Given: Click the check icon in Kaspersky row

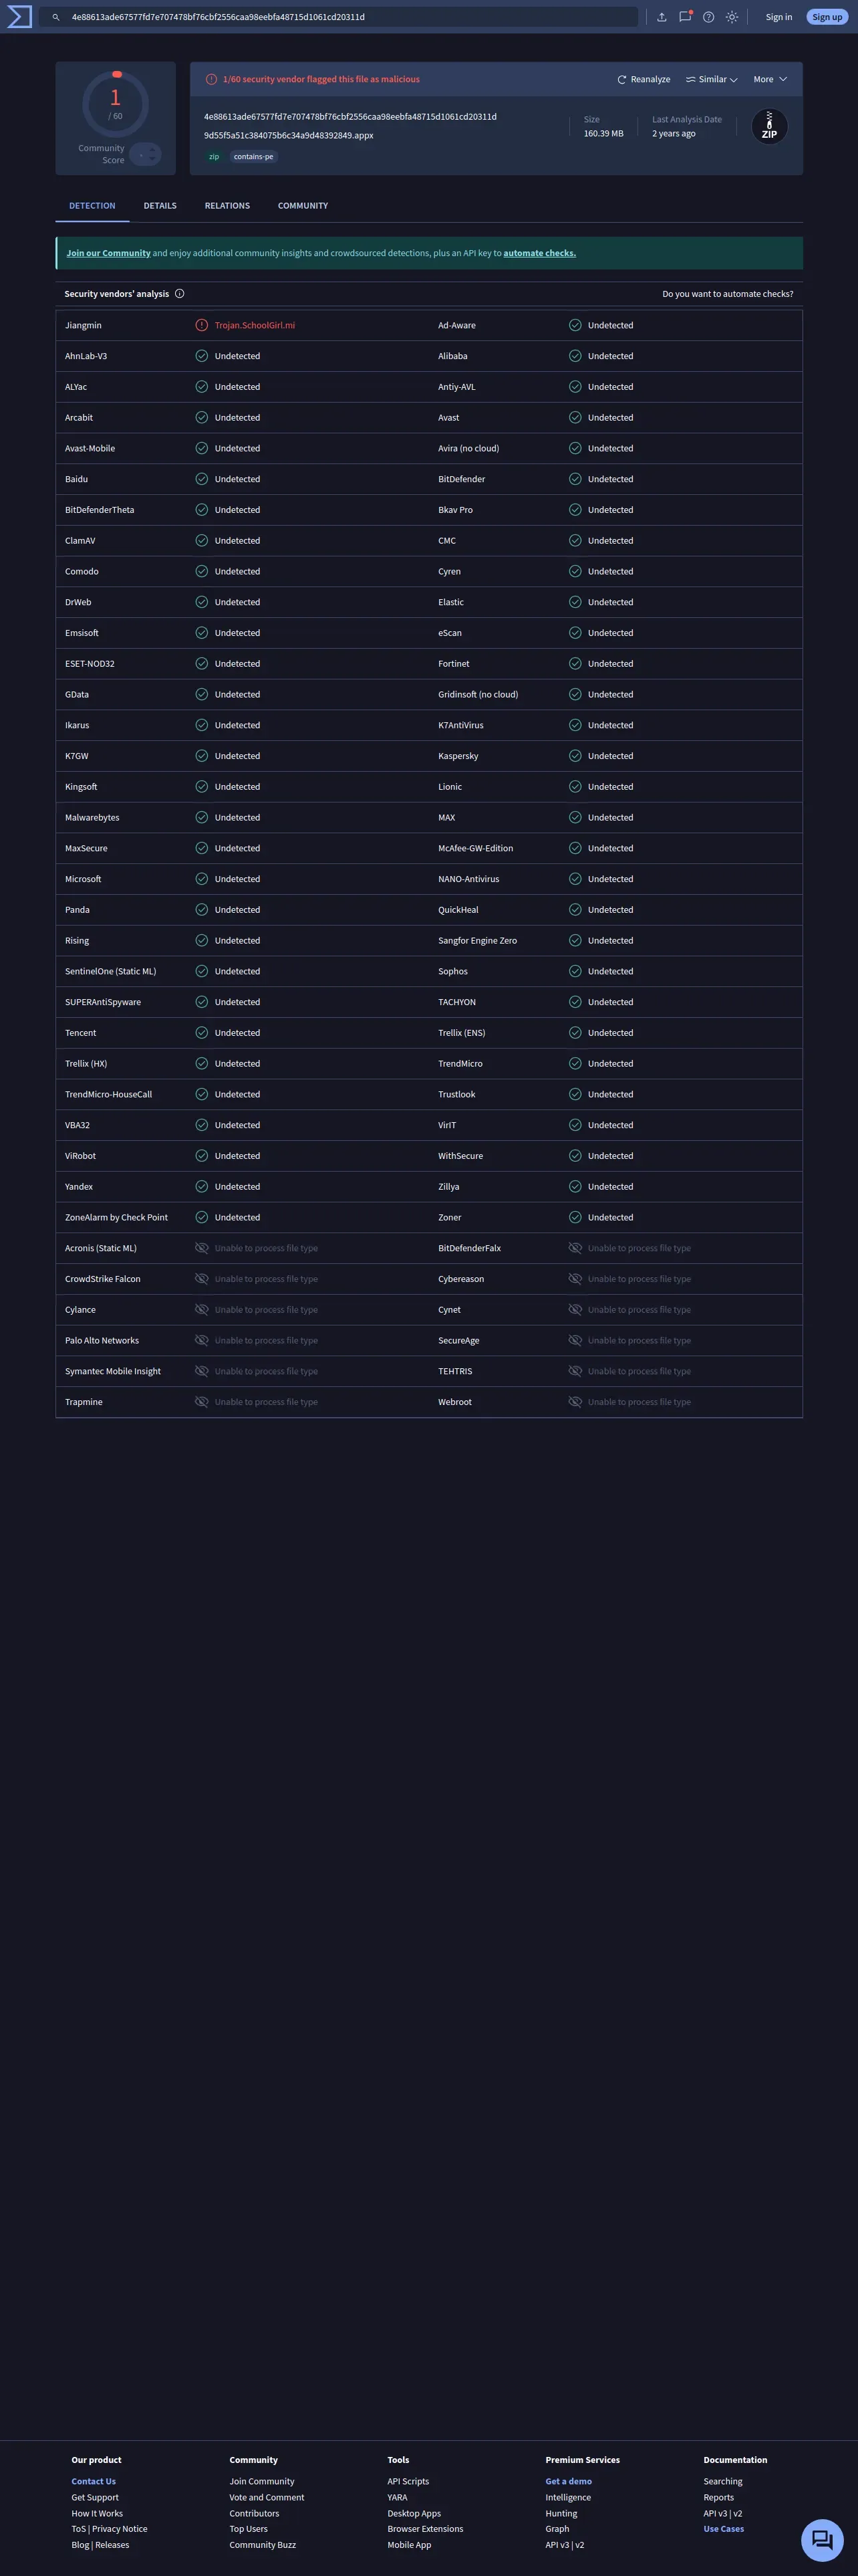Looking at the screenshot, I should 575,756.
